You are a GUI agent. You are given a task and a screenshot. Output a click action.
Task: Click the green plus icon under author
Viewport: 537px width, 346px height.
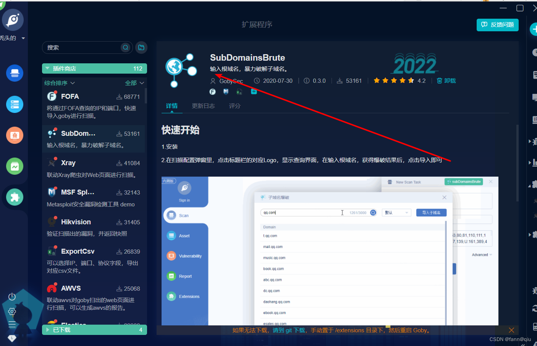(x=254, y=92)
